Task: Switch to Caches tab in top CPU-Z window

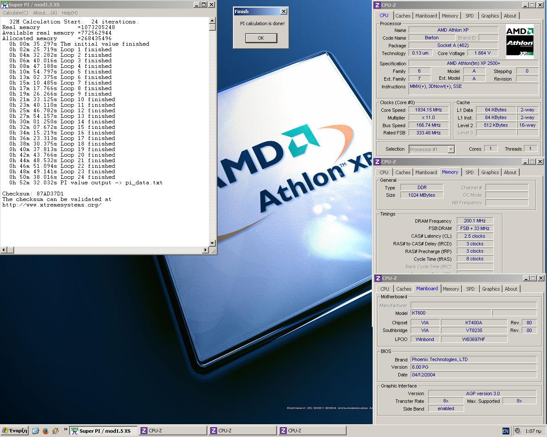Action: coord(403,16)
